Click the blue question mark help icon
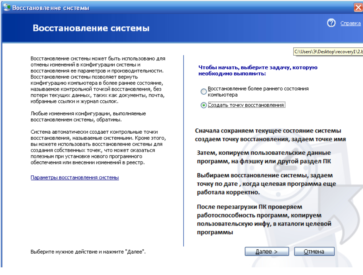The image size is (363, 275). [331, 23]
